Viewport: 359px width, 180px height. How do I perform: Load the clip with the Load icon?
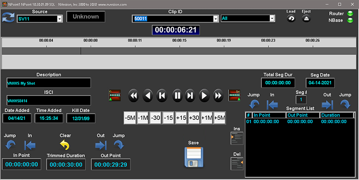[x=291, y=19]
